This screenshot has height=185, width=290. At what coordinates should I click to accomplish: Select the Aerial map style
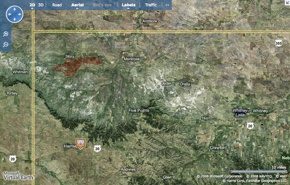click(78, 5)
